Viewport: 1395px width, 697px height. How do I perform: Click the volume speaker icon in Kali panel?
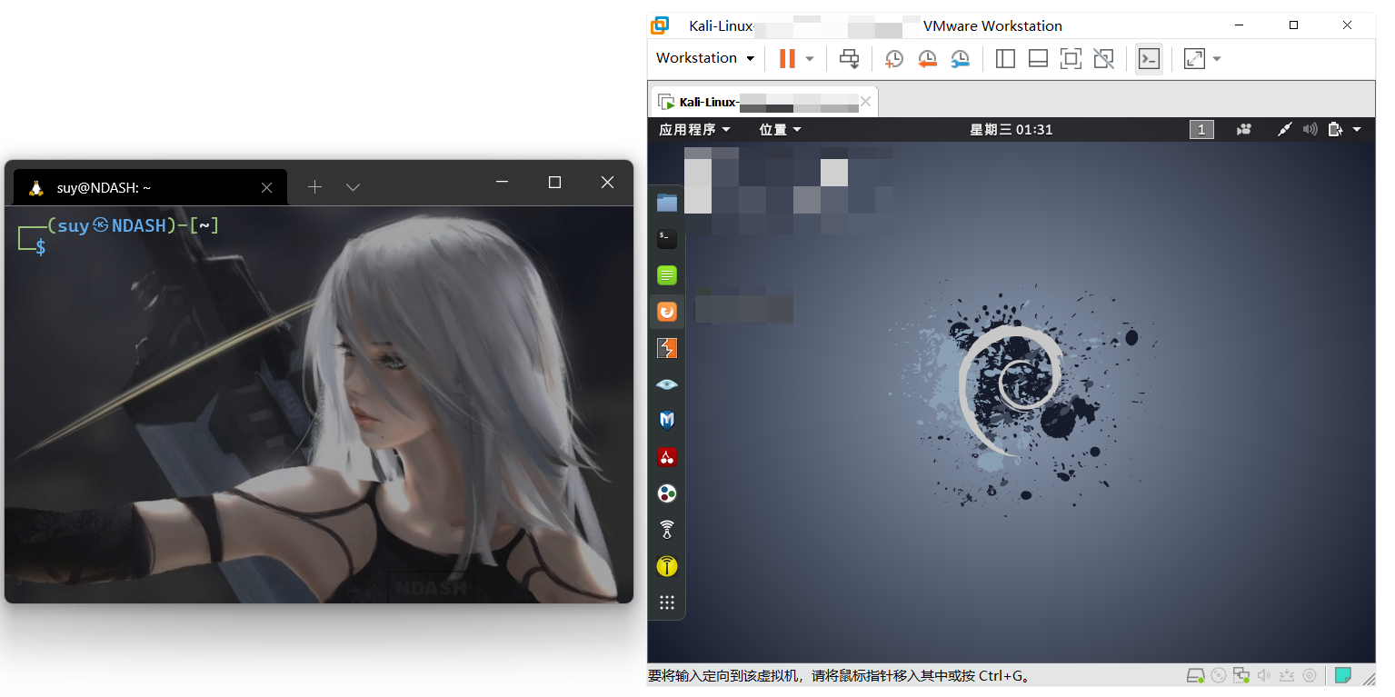click(x=1310, y=129)
